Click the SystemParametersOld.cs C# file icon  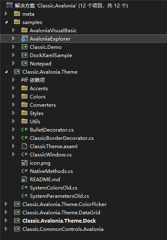click(24, 196)
